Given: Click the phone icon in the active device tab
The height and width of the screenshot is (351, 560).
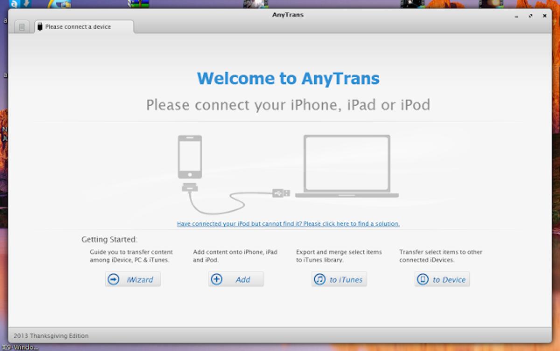Looking at the screenshot, I should tap(39, 27).
